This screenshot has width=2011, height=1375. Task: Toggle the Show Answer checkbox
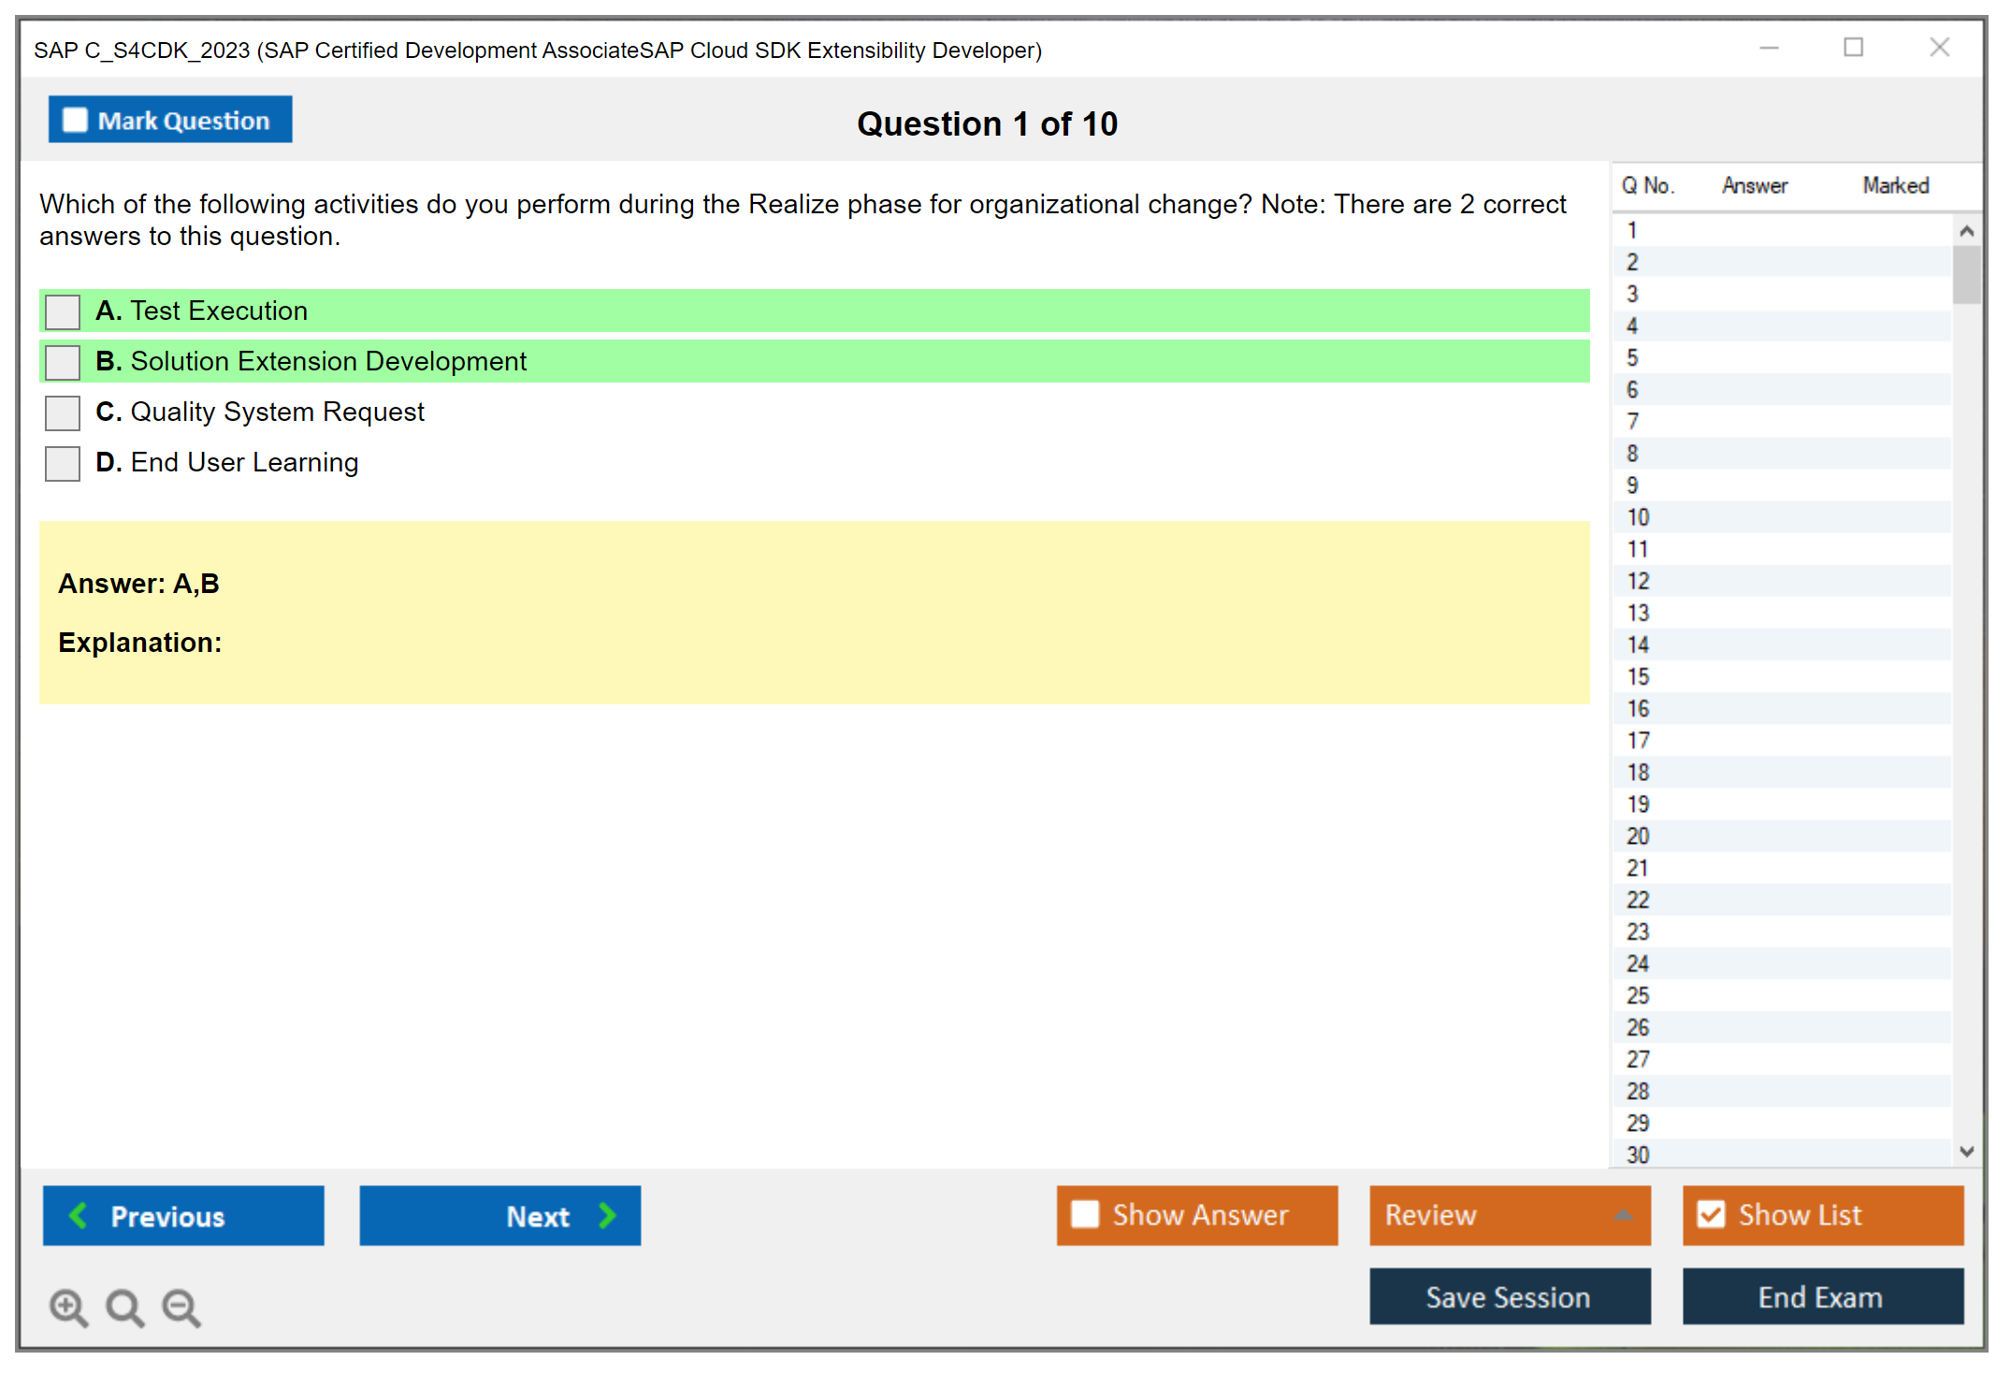point(1085,1214)
